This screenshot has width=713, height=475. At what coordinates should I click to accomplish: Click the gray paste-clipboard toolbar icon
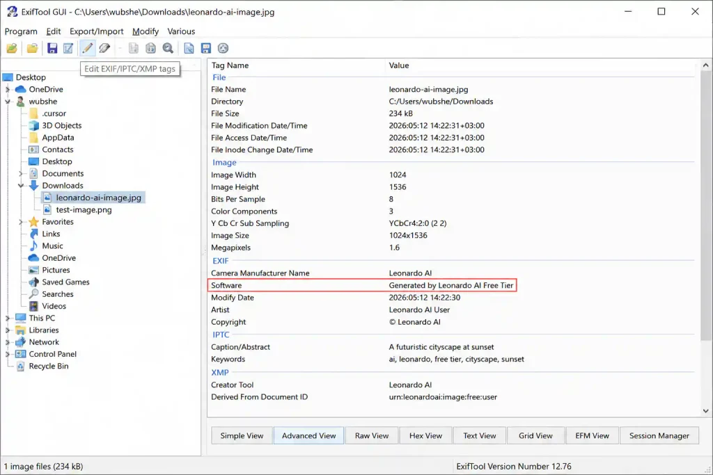pos(150,48)
